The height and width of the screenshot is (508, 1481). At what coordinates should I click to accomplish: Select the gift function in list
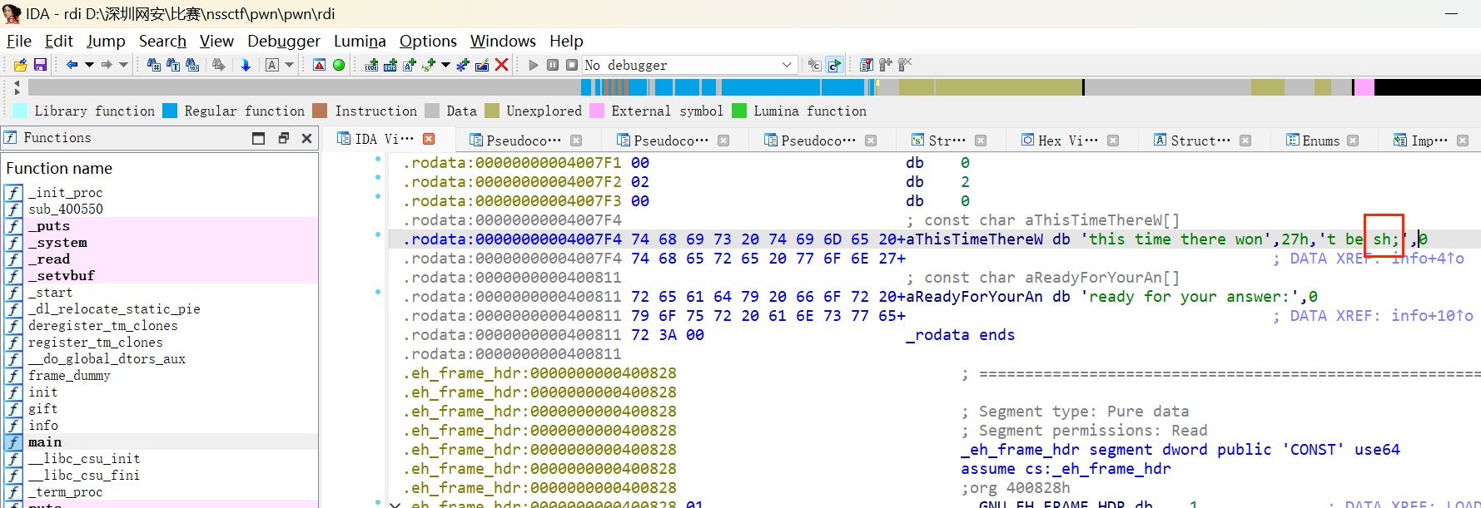point(43,409)
